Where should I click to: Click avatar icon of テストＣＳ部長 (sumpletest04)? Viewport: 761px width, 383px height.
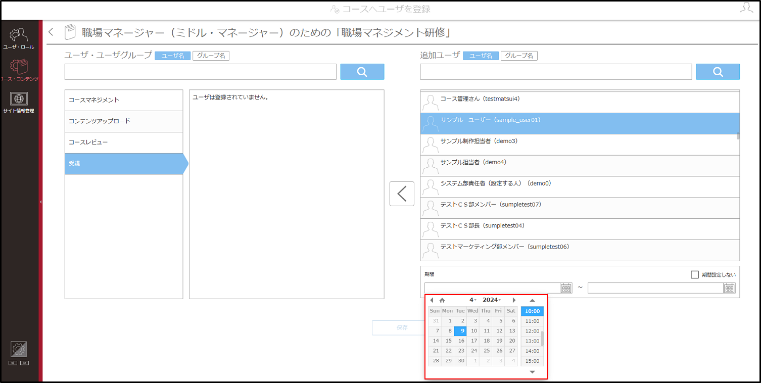430,229
